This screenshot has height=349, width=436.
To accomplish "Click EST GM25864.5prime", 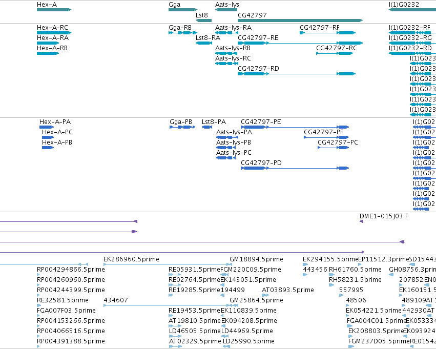I will 234,305.
